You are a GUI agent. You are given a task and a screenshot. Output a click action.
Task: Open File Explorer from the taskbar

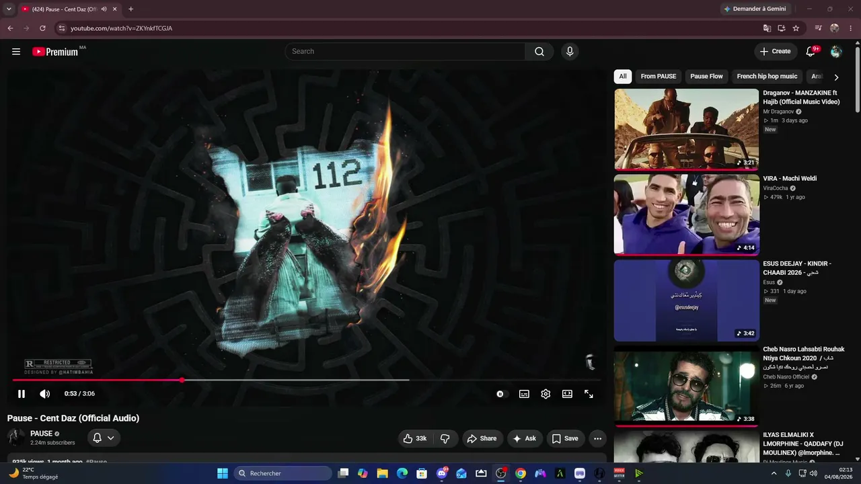(x=383, y=473)
